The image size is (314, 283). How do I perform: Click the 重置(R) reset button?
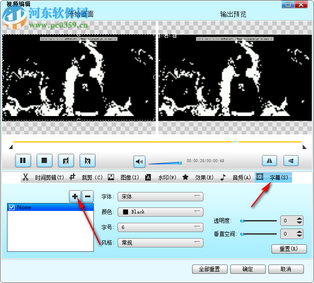point(289,249)
